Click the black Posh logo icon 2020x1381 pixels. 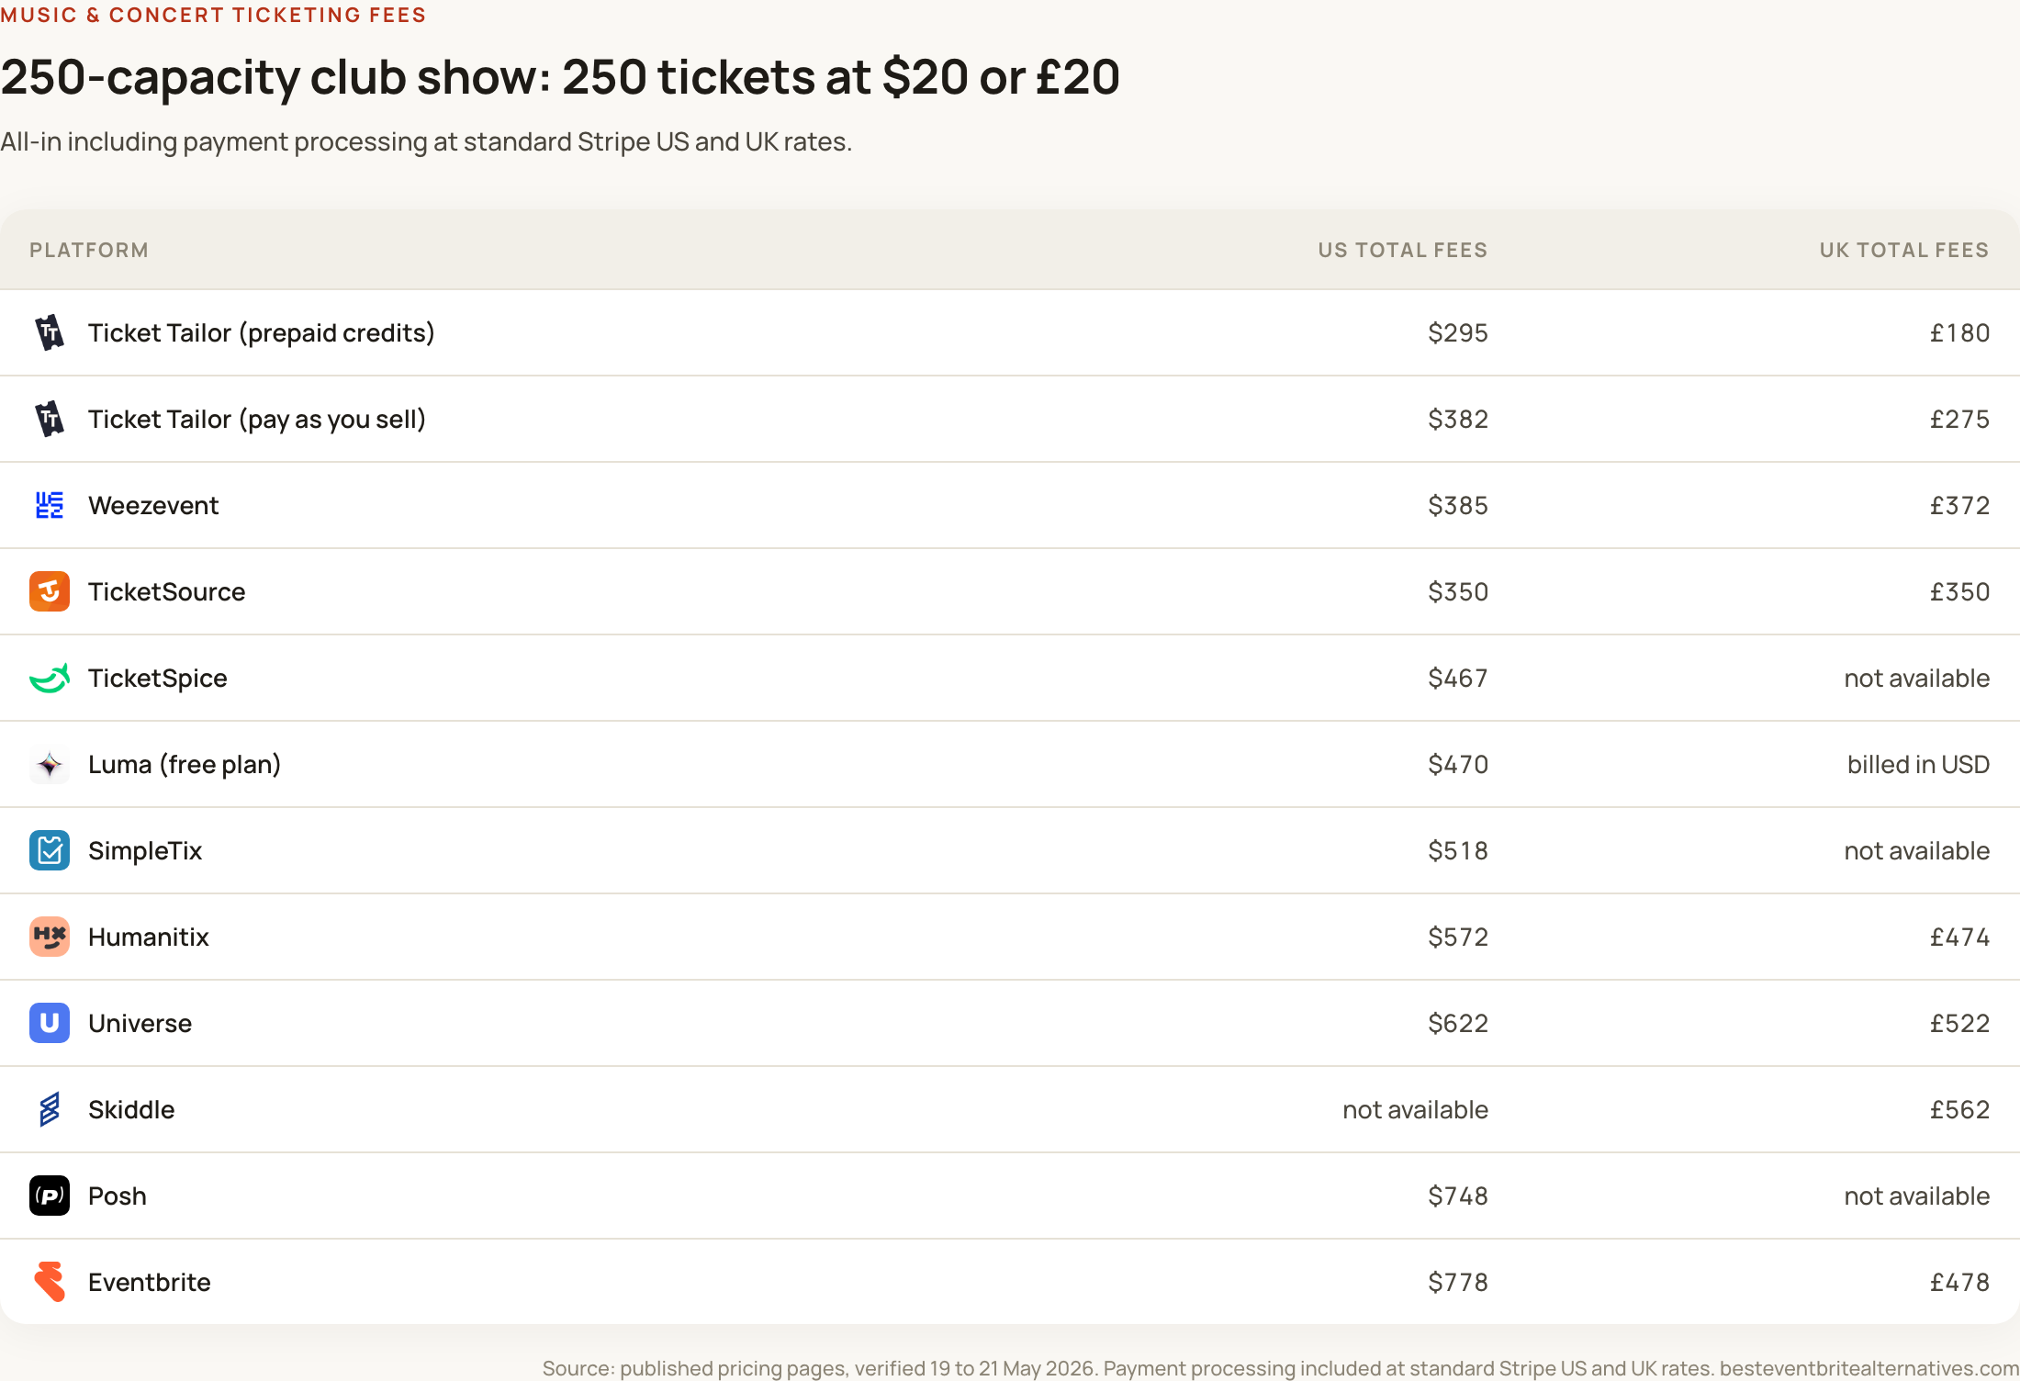(50, 1196)
